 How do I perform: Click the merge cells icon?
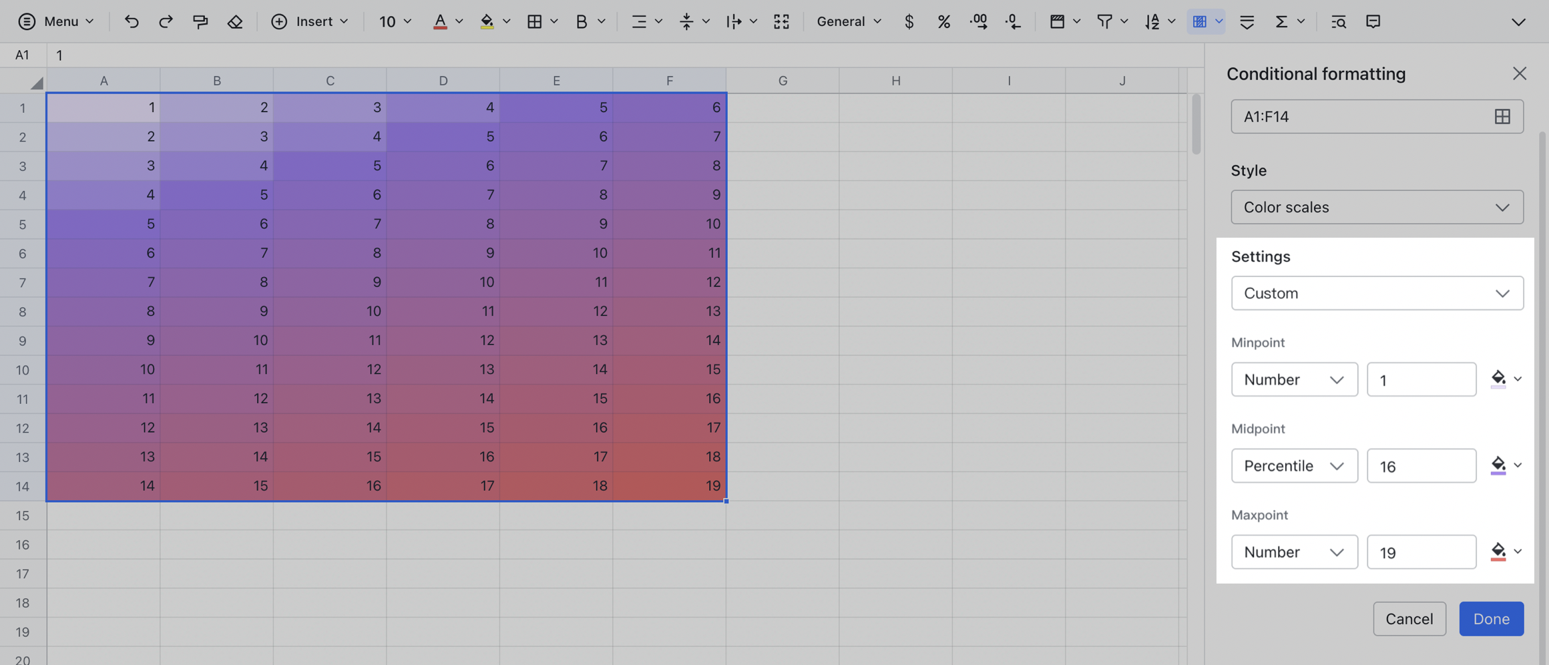pos(781,21)
